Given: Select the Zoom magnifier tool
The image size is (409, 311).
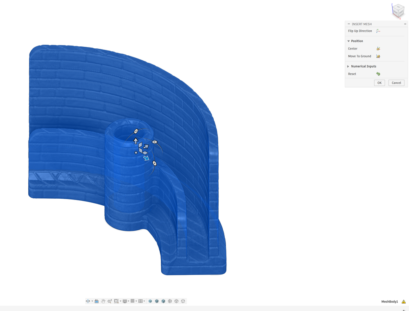Looking at the screenshot, I should click(x=110, y=301).
